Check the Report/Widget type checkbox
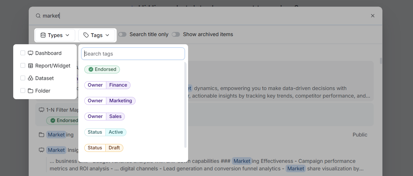413x176 pixels. (x=23, y=65)
